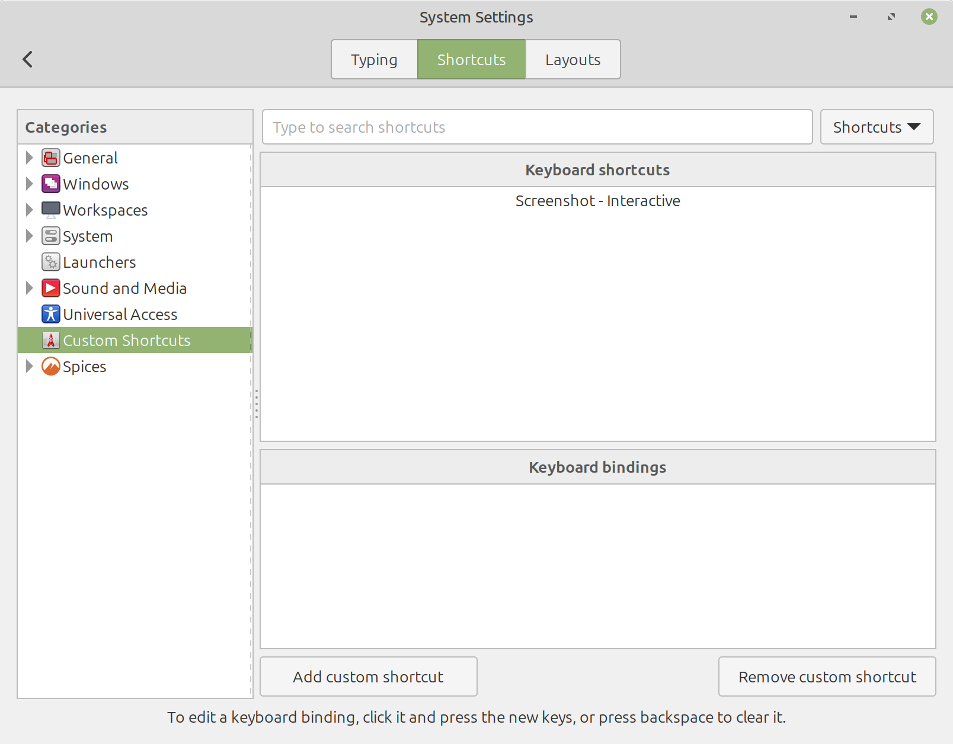
Task: Click the Workspaces monitor icon
Action: 51,210
